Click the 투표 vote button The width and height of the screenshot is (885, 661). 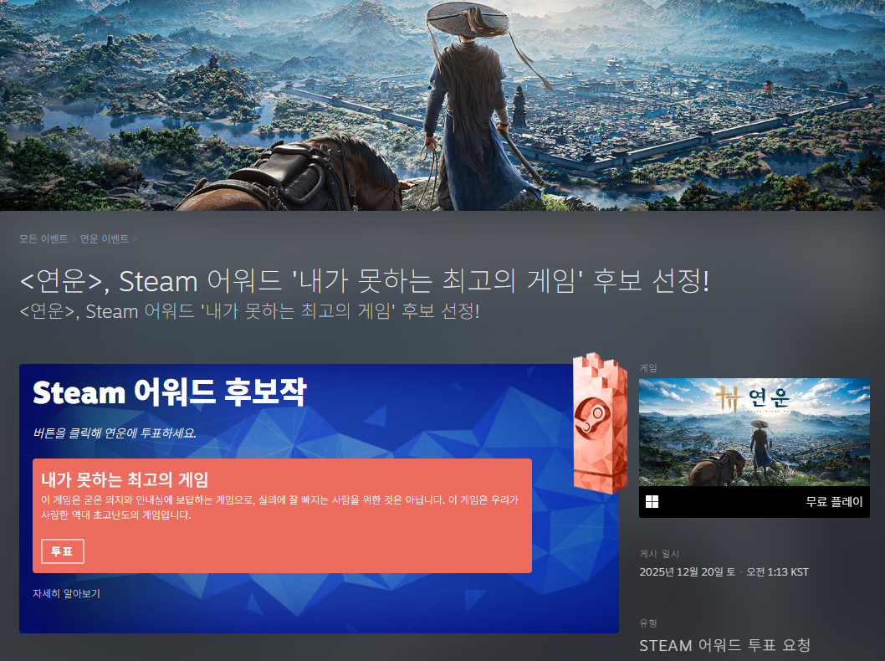63,551
